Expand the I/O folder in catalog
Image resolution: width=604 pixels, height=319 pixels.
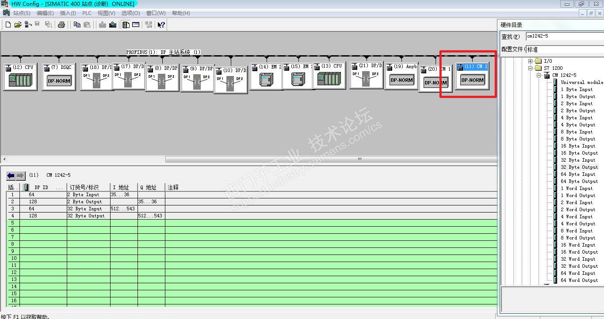point(531,61)
